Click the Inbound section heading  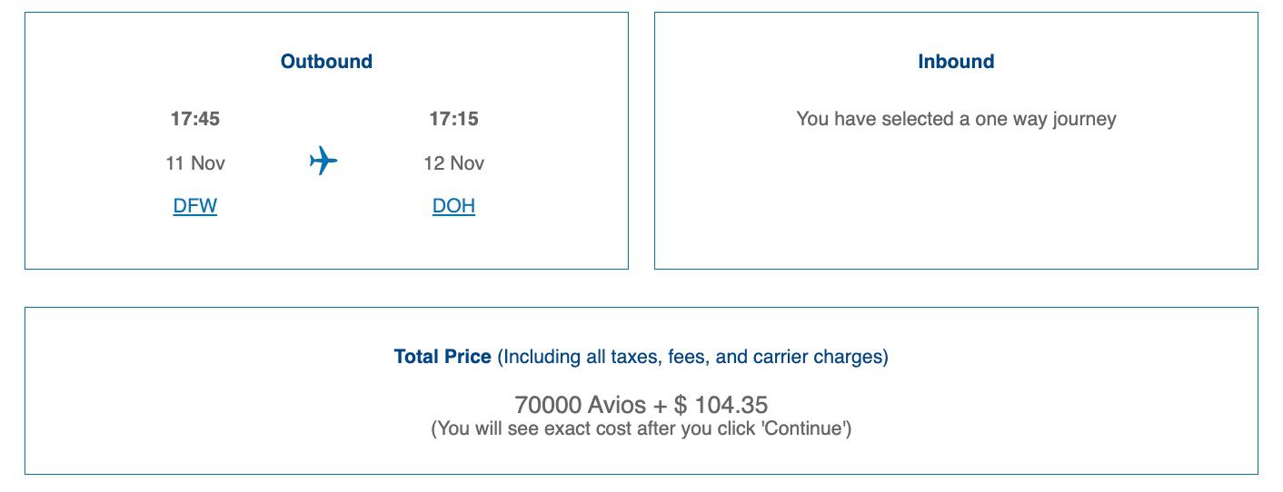tap(956, 62)
